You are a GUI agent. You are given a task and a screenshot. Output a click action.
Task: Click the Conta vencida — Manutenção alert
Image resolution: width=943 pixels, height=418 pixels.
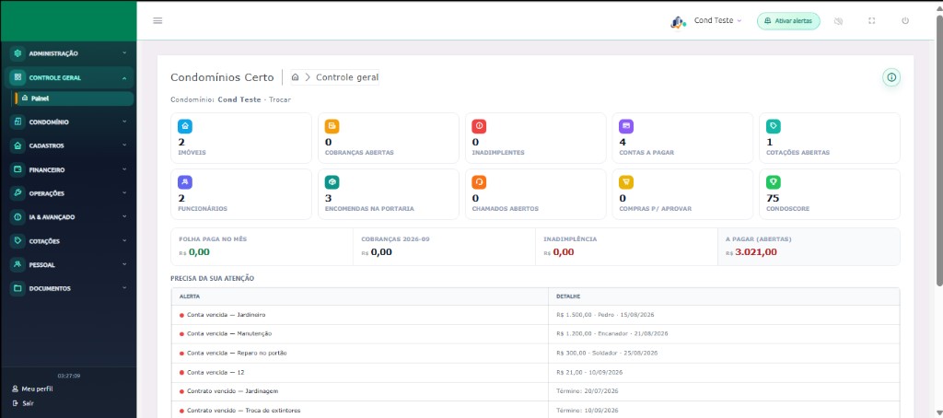(229, 333)
